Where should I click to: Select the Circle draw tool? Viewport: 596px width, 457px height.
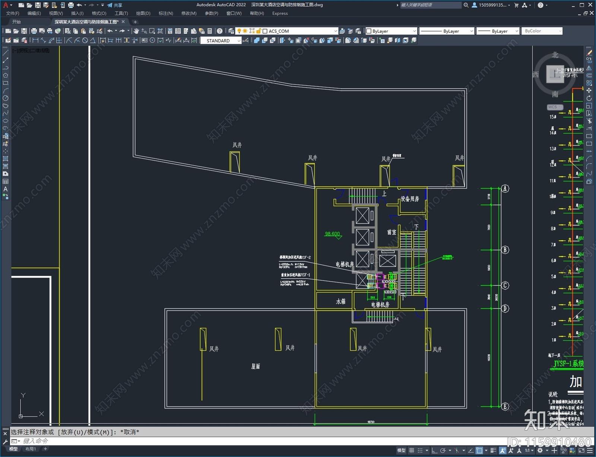5,98
